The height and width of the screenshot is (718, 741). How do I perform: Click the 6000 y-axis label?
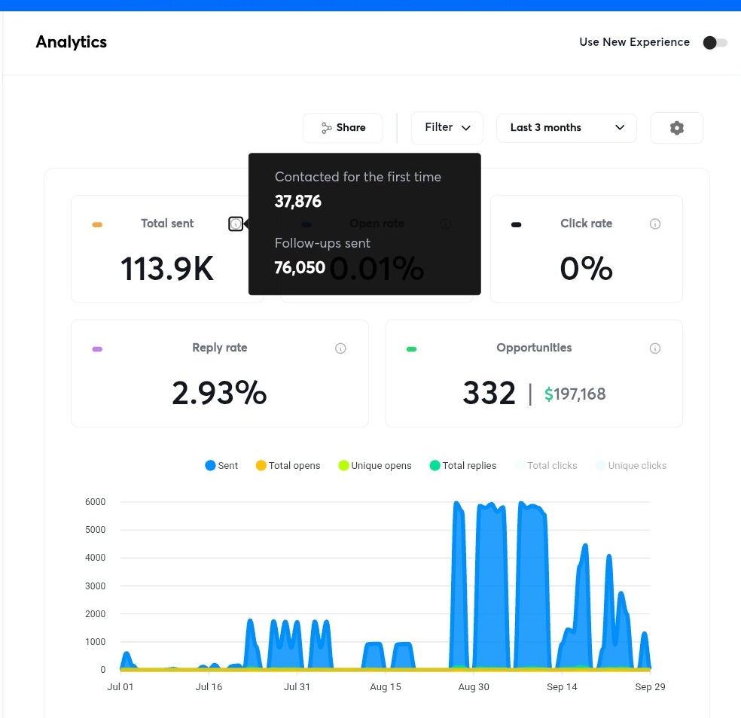[x=95, y=502]
